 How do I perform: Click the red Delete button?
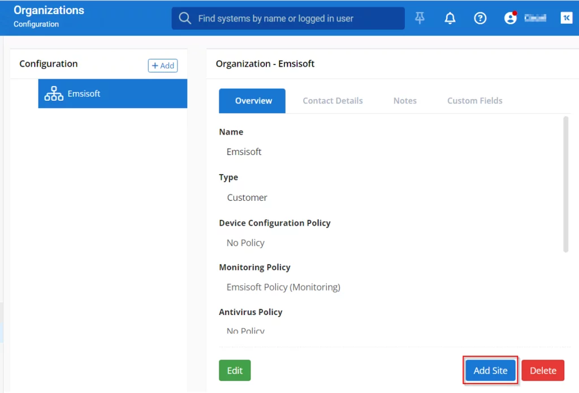(543, 370)
